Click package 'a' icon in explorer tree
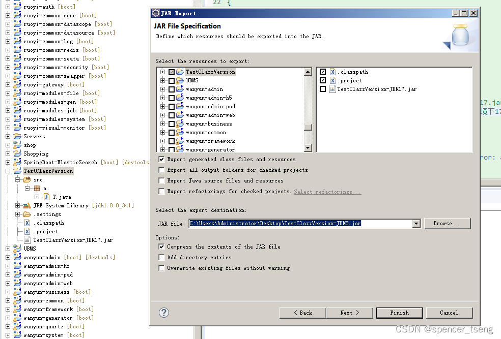501x339 pixels. click(x=37, y=188)
